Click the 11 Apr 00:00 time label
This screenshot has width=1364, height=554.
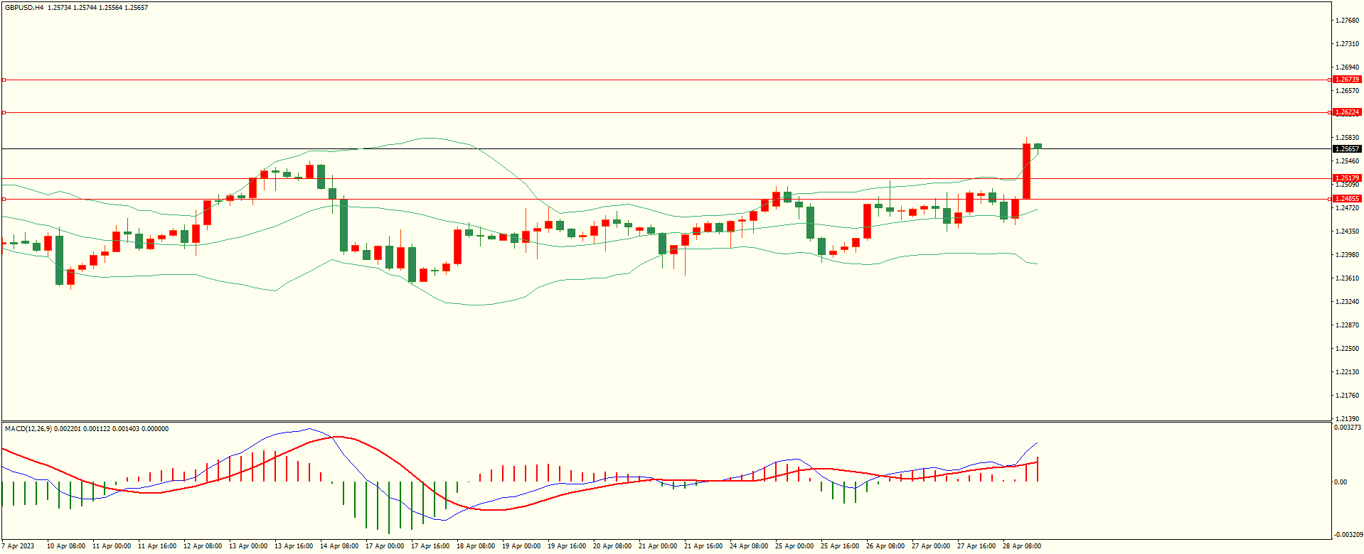[x=112, y=546]
